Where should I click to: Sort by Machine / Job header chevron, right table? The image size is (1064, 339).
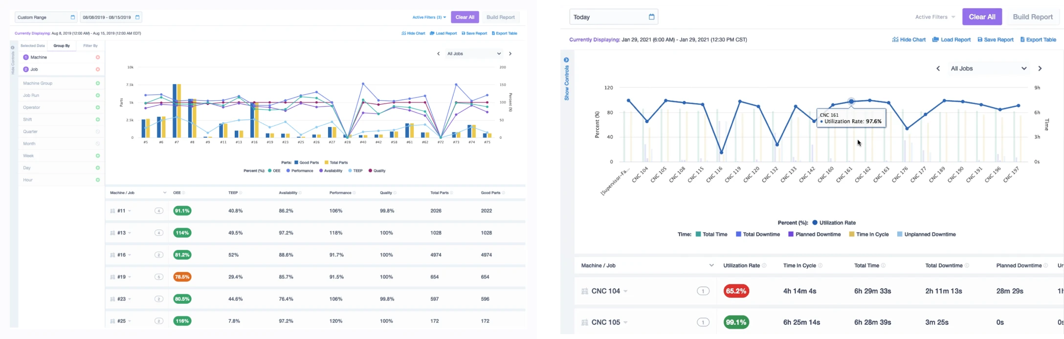(x=711, y=266)
